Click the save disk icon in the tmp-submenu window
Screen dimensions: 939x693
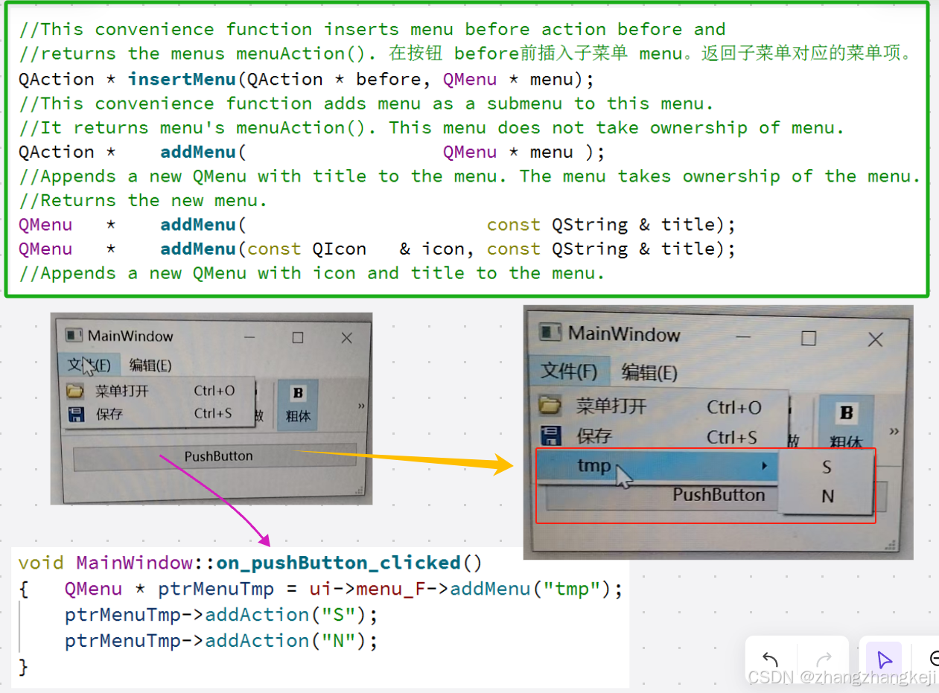point(550,436)
